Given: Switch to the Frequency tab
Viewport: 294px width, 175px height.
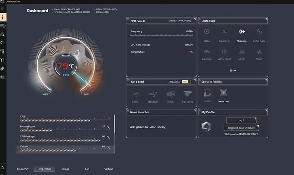Looking at the screenshot, I should pos(23,169).
